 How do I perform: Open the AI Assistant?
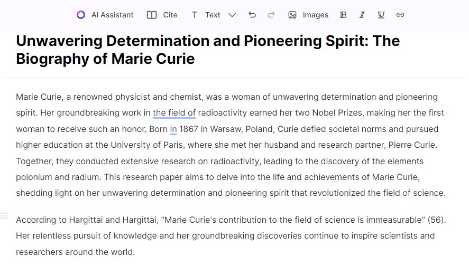(x=105, y=15)
